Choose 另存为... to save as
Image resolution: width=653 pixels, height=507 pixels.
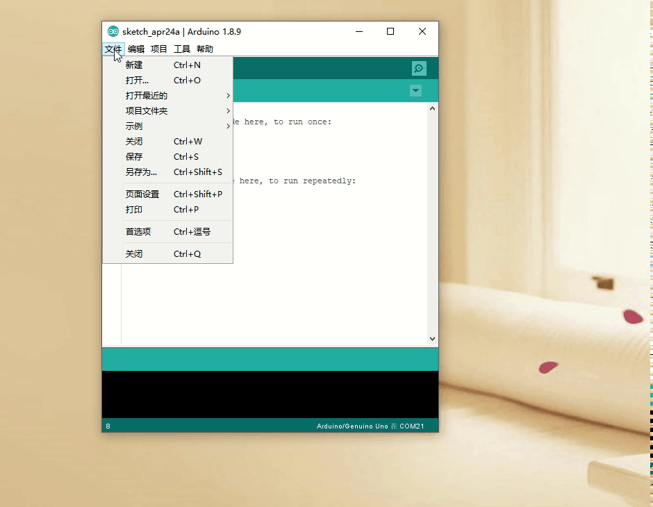tap(168, 172)
